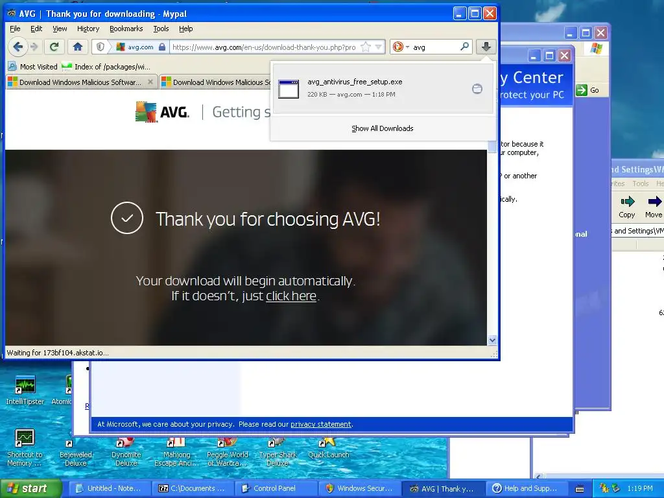Open the IntelliTipster desktop shortcut
Screen dimensions: 664x498
tap(25, 390)
